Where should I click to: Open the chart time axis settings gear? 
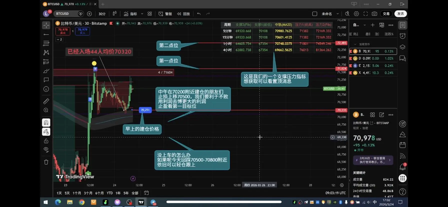click(342, 185)
